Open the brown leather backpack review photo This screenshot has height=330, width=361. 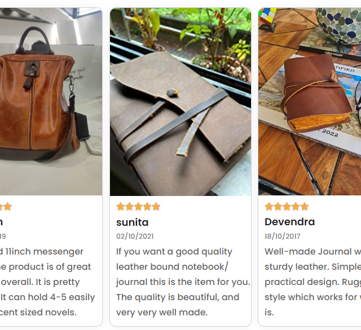click(51, 102)
